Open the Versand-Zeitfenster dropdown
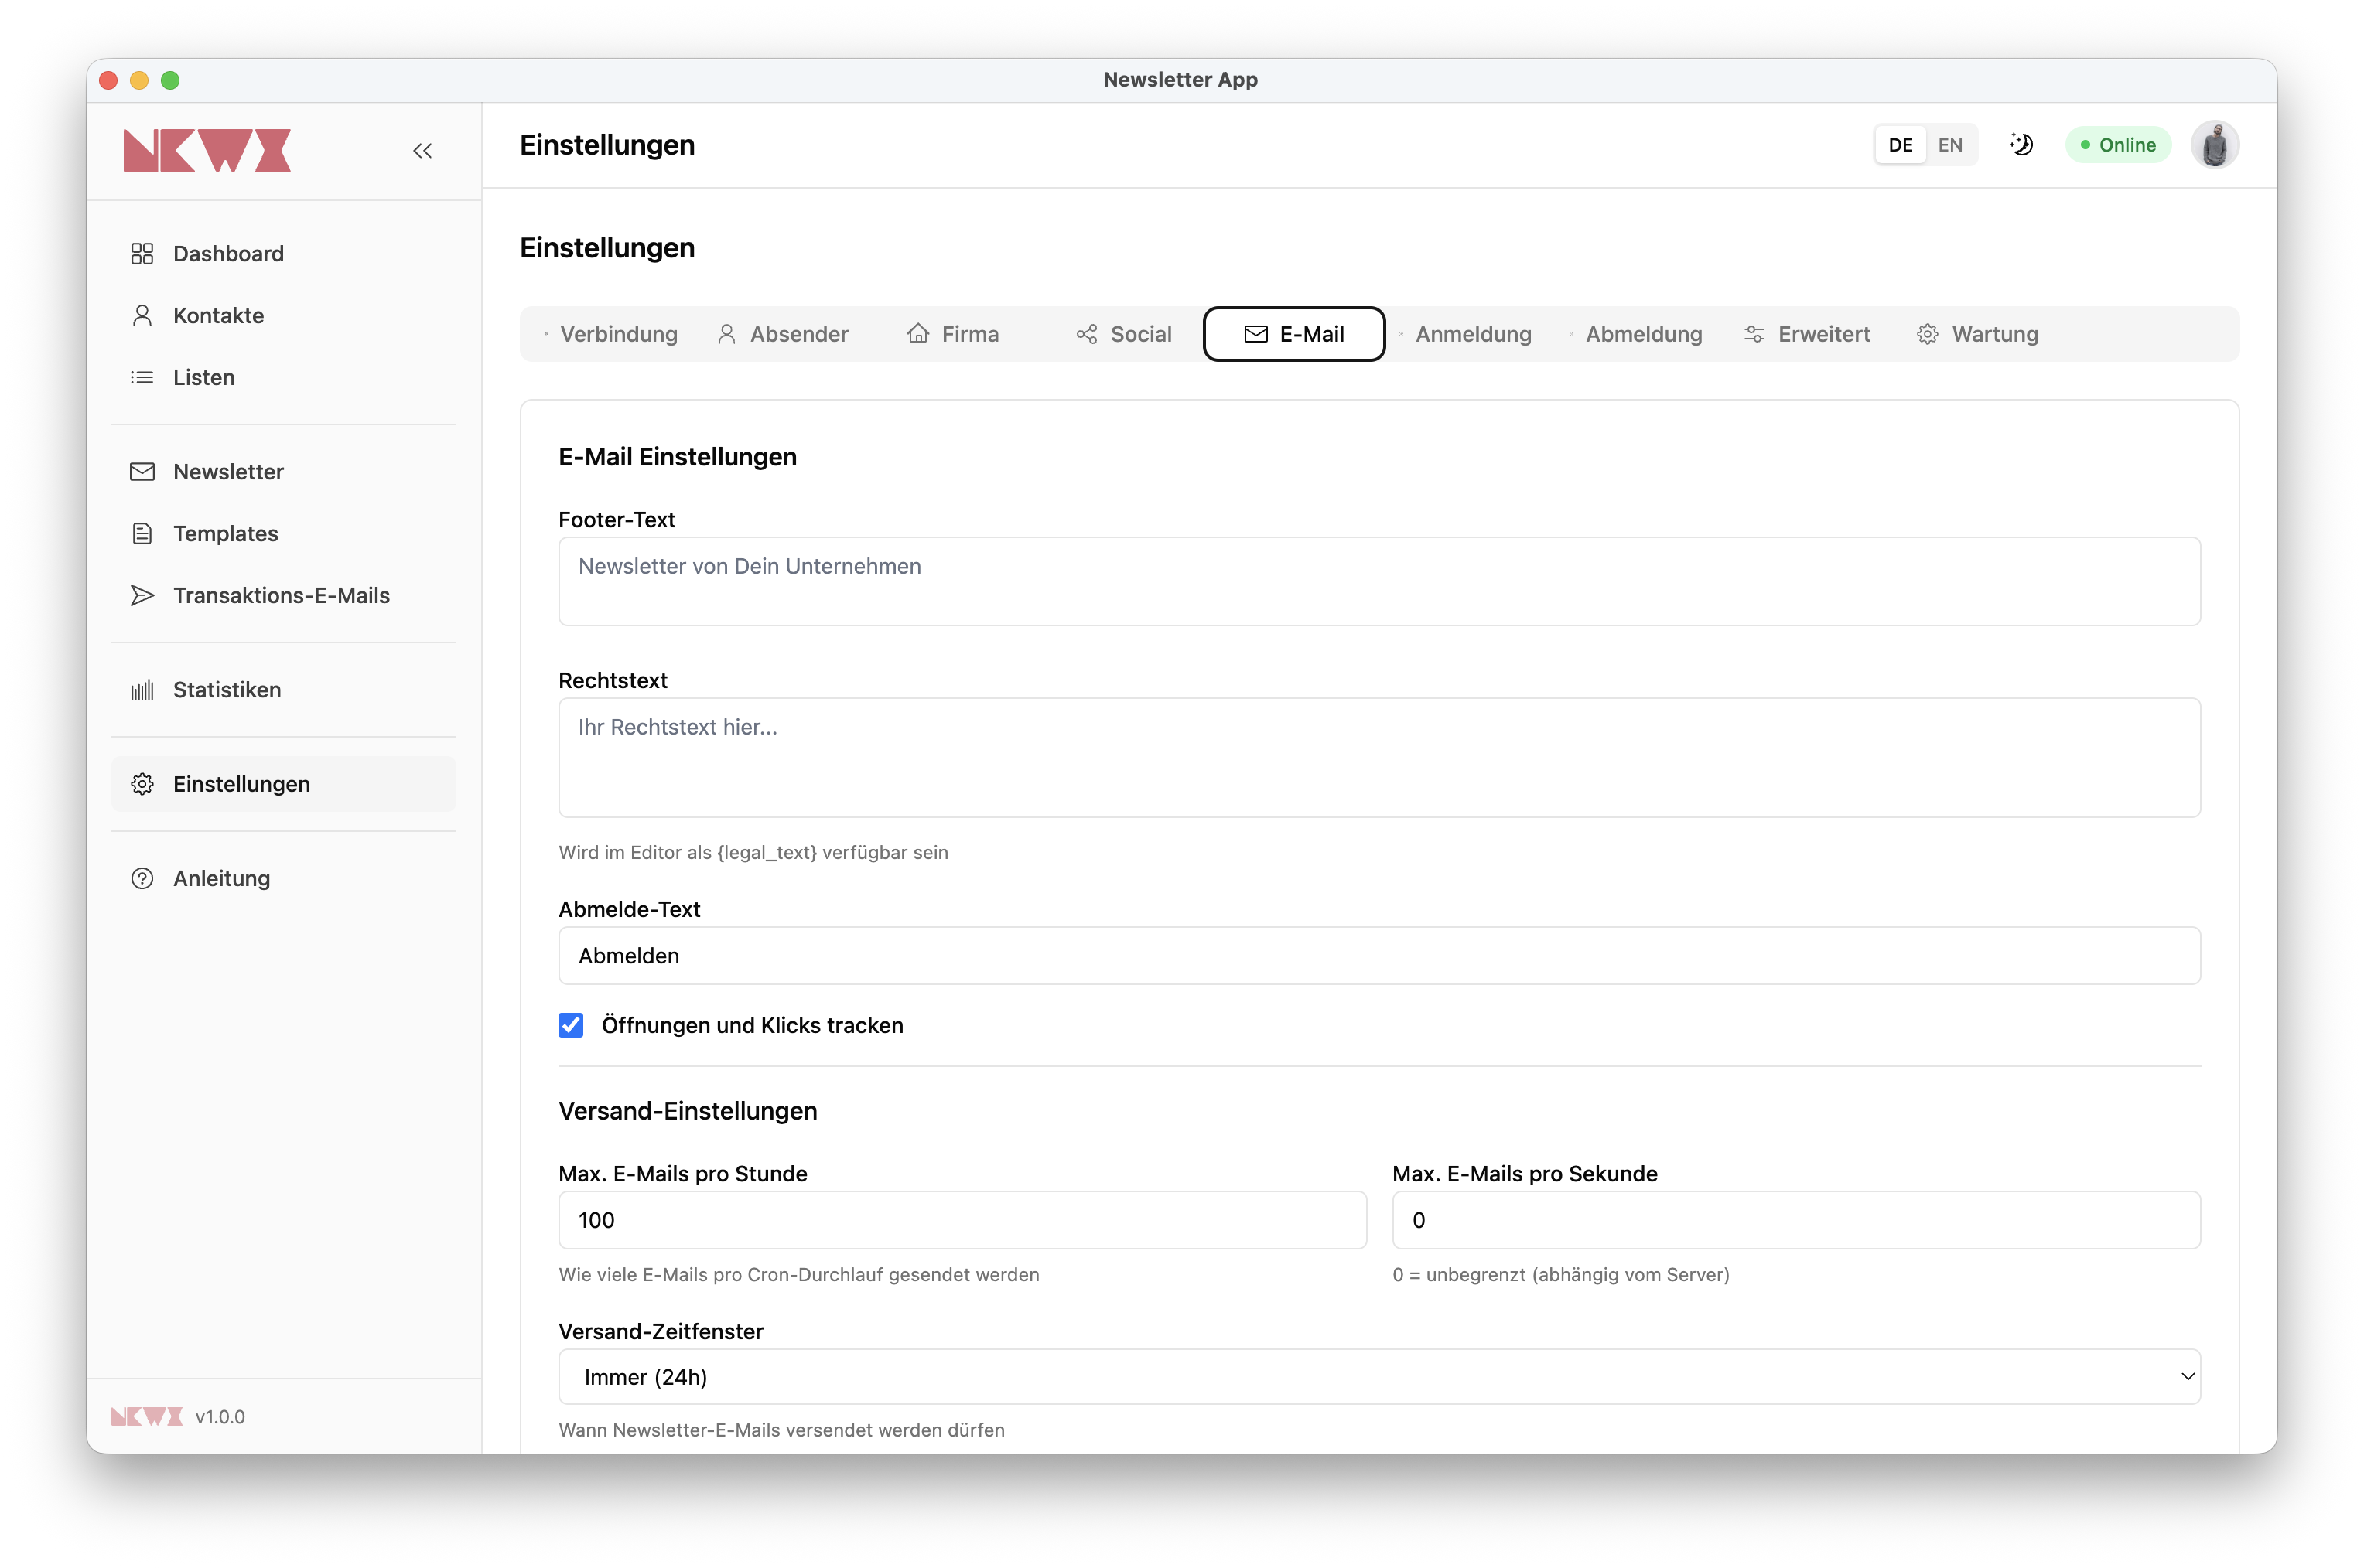 pos(1378,1377)
